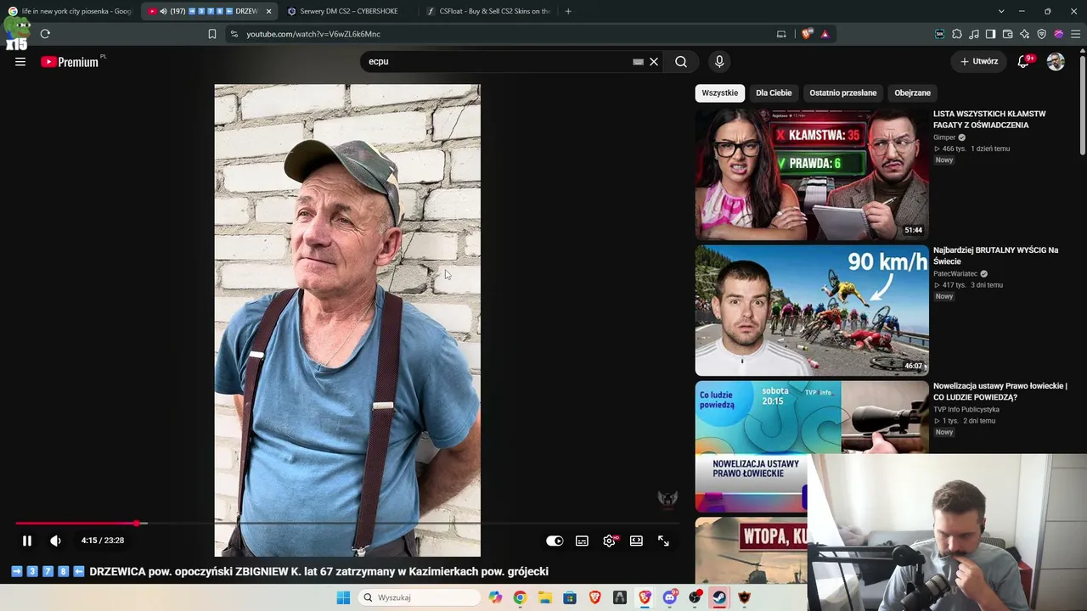The width and height of the screenshot is (1087, 611).
Task: Pause the YouTube video
Action: pyautogui.click(x=27, y=541)
